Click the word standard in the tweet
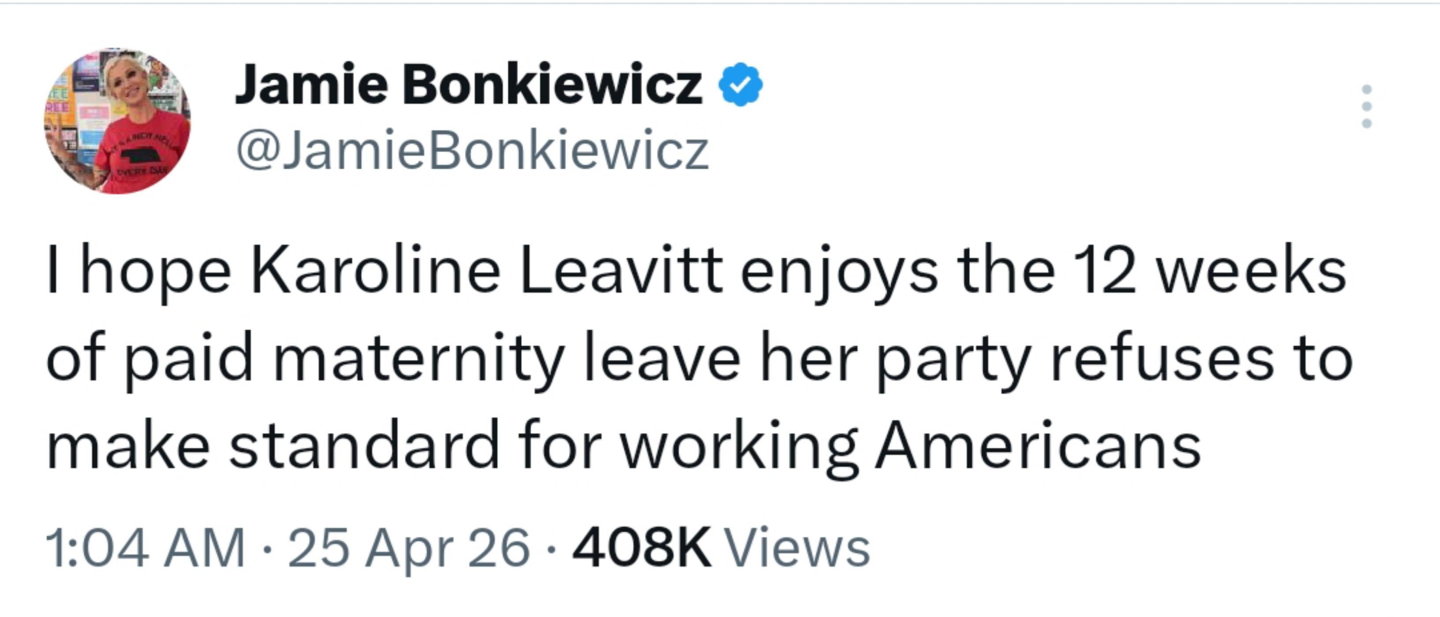 pos(364,448)
